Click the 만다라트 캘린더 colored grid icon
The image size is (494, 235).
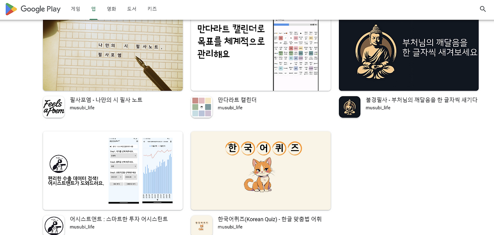pos(201,107)
